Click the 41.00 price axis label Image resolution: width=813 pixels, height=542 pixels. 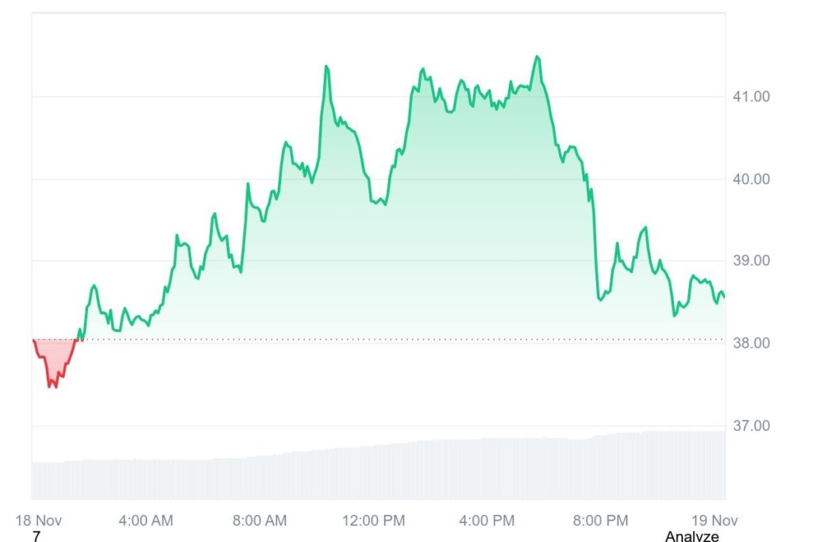click(x=752, y=97)
